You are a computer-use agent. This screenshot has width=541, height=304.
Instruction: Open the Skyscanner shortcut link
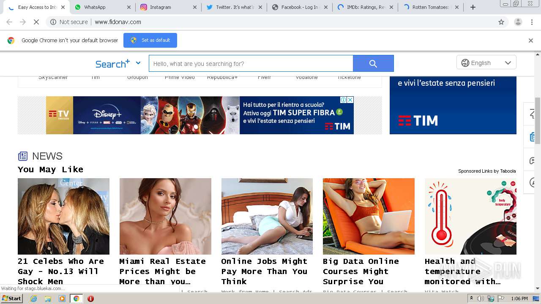tap(53, 78)
